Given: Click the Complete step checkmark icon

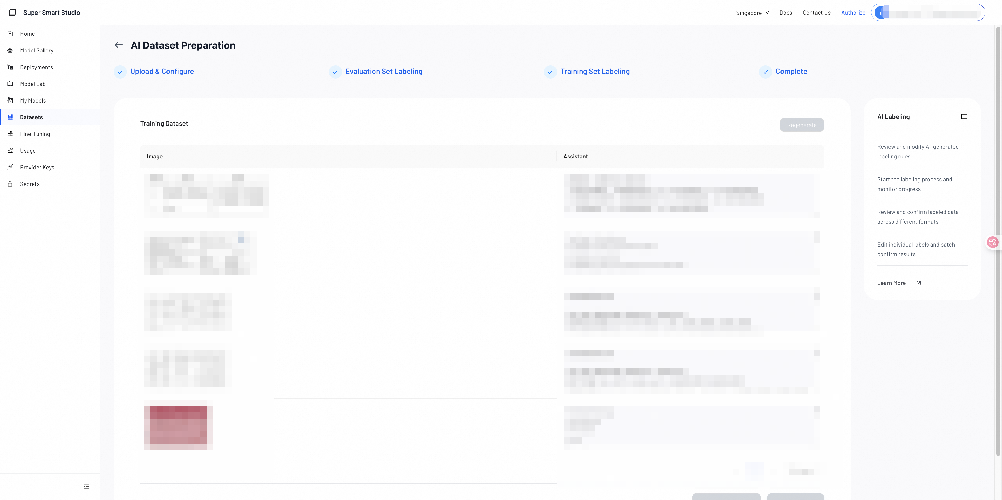Looking at the screenshot, I should pos(766,72).
